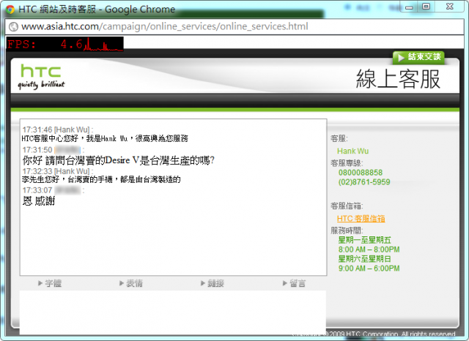Open the HTC 客服信箱 link
The width and height of the screenshot is (469, 341).
click(x=361, y=219)
